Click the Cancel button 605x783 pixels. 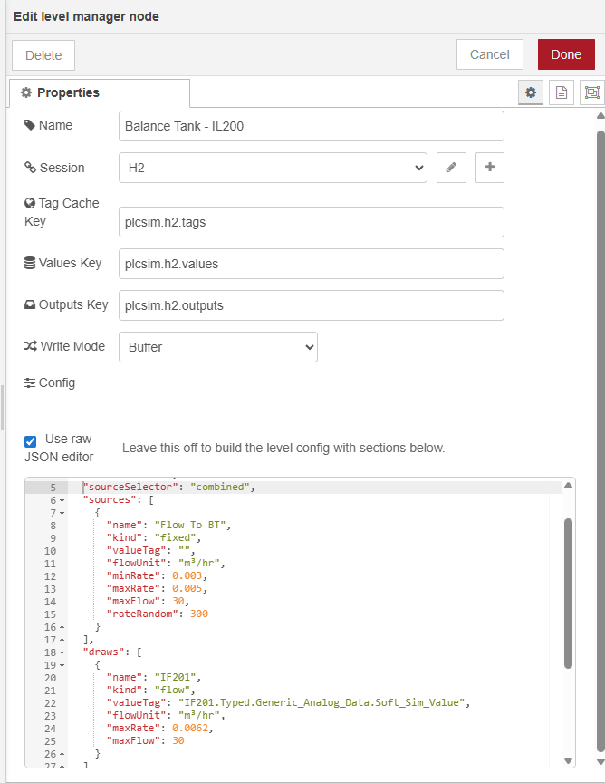coord(490,54)
